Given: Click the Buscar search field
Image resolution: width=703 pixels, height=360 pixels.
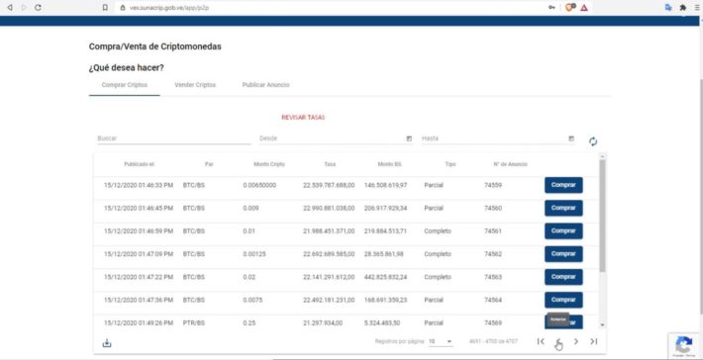Looking at the screenshot, I should click(x=174, y=138).
